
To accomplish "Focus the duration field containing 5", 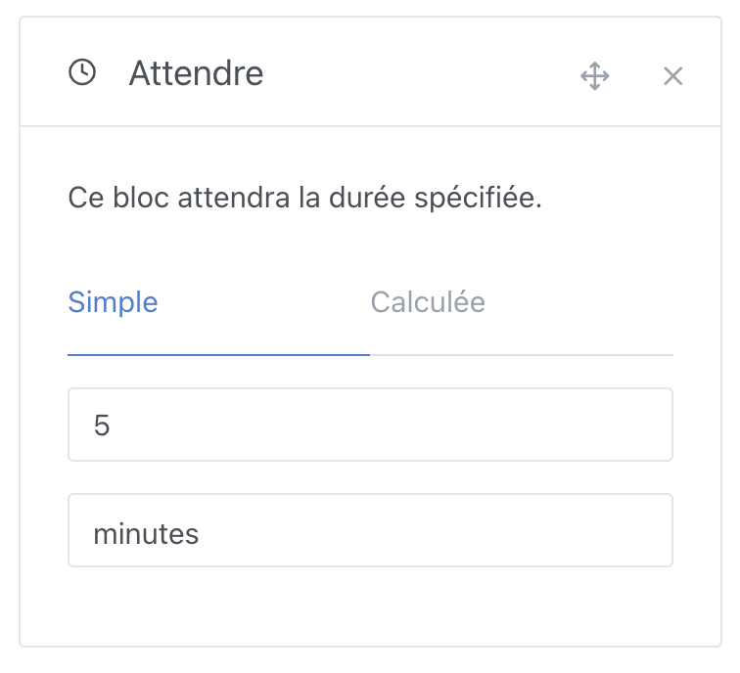I will click(x=370, y=425).
